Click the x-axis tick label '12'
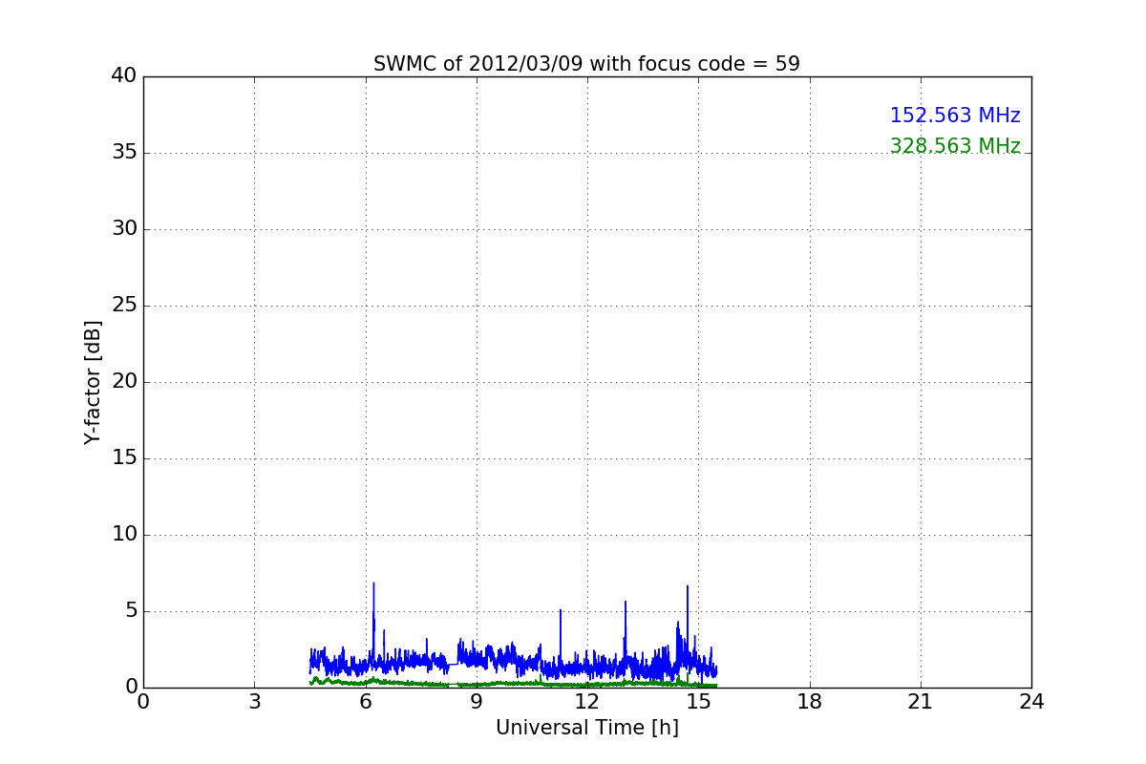Screen dimensions: 1146x764 587,702
